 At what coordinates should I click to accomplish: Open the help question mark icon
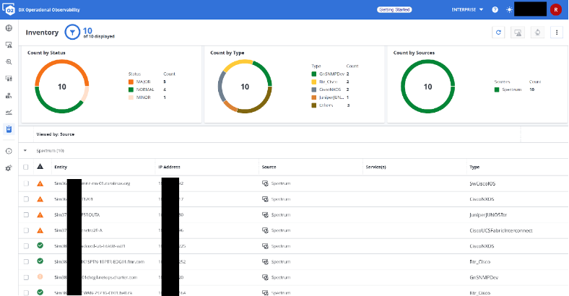tap(495, 9)
